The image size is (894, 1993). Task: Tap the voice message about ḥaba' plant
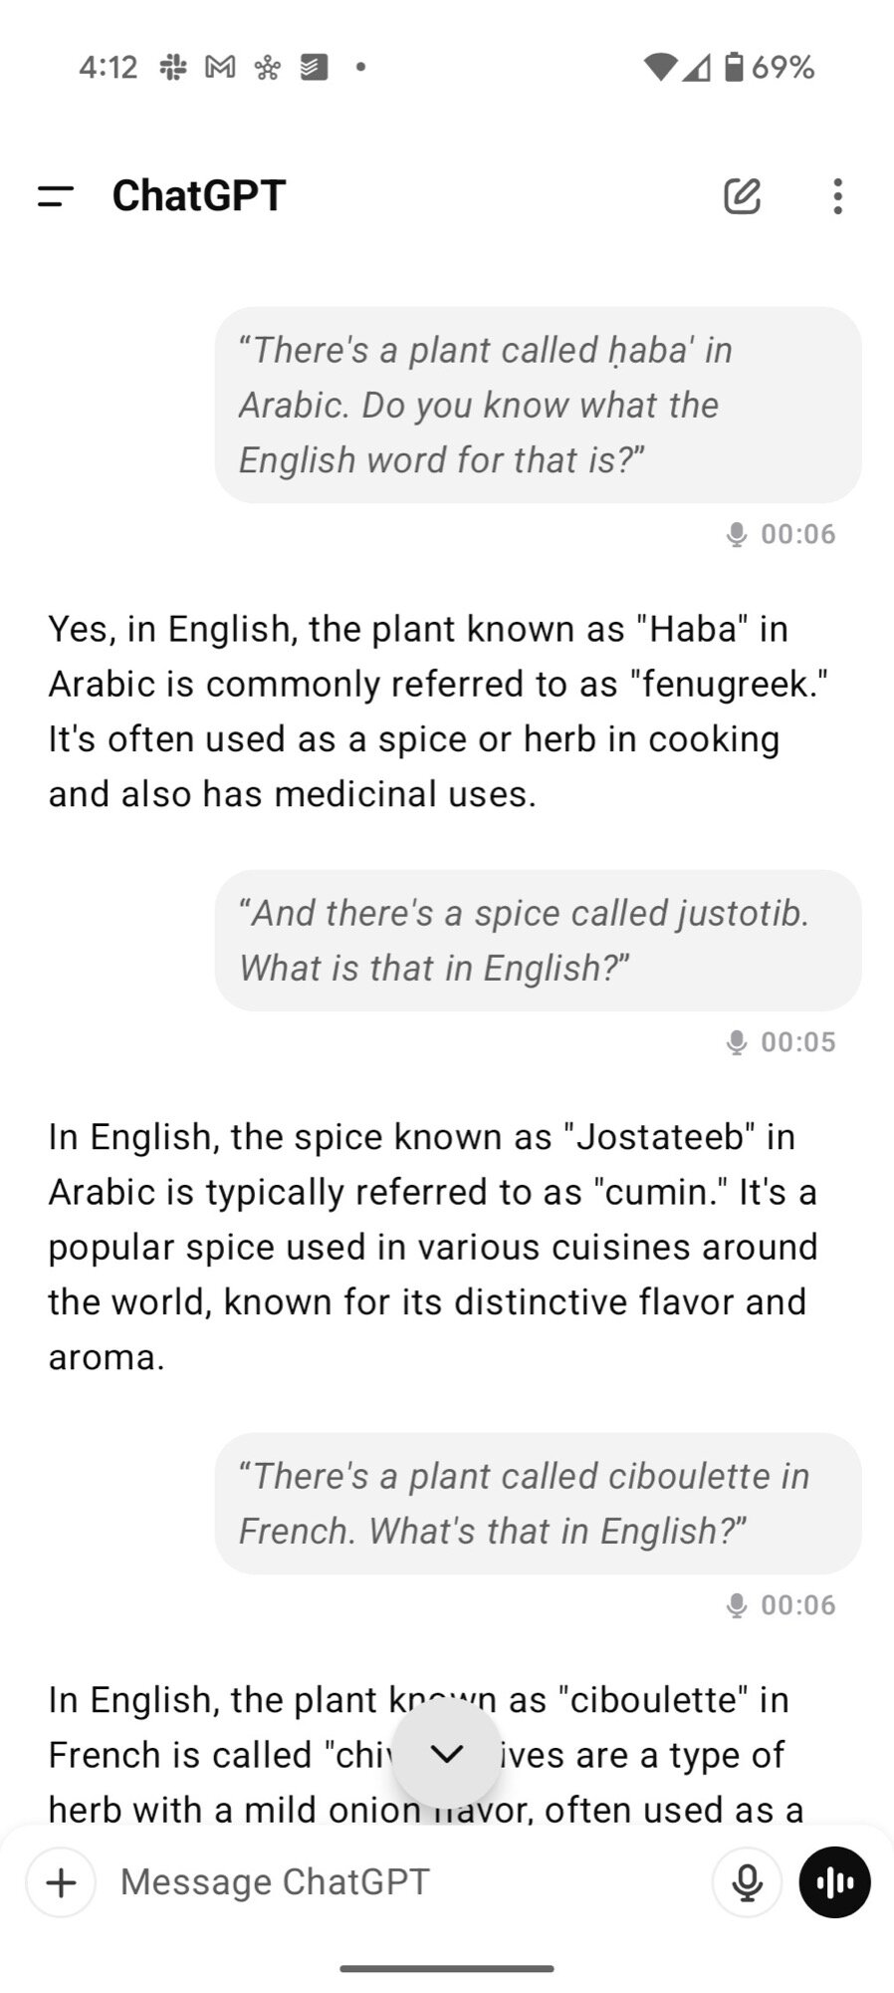[538, 405]
